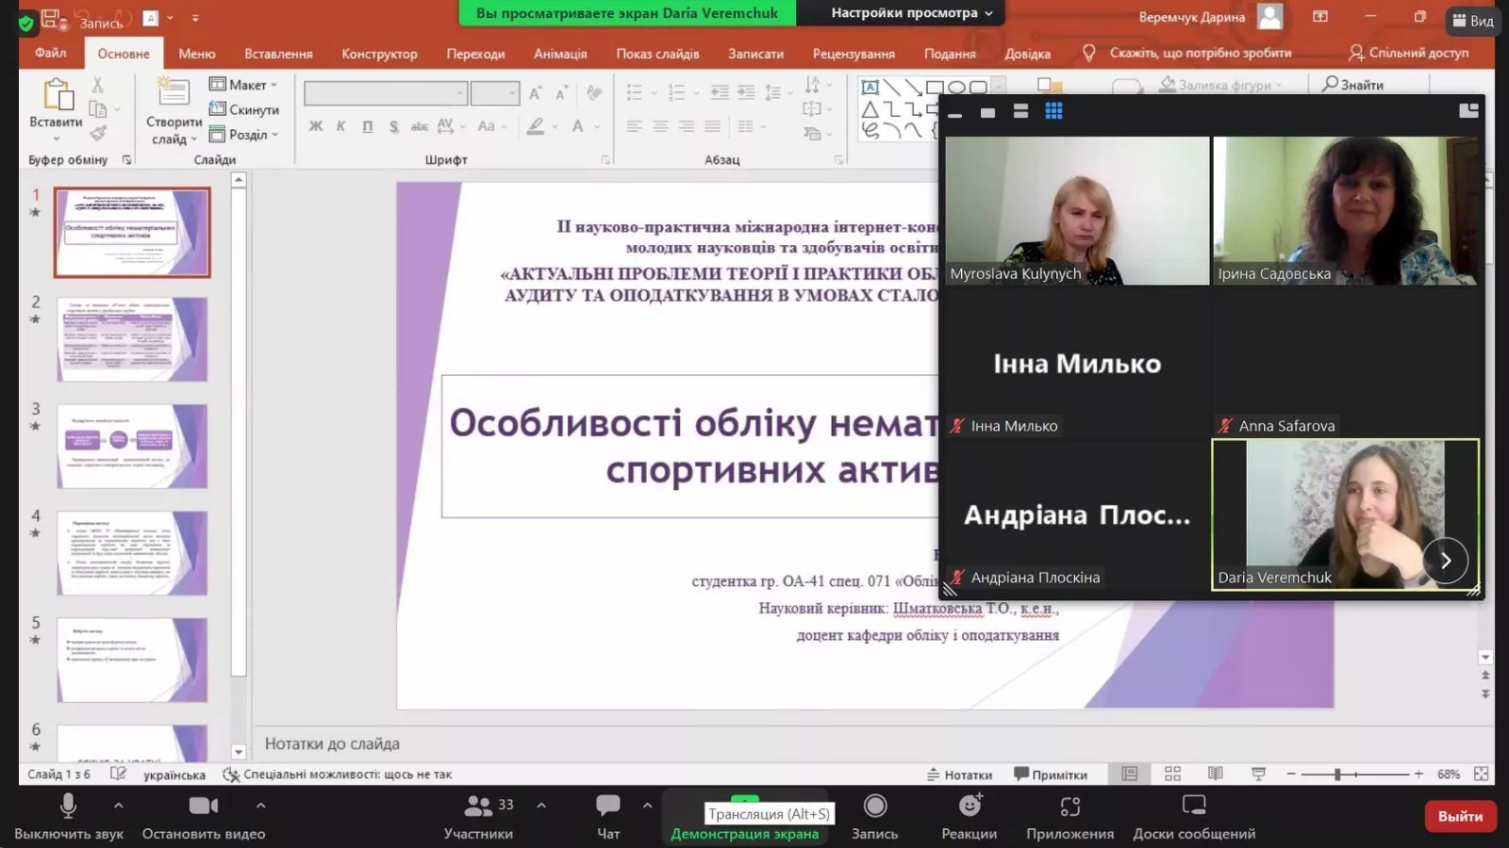Mute the microphone with Выключить звук
This screenshot has height=848, width=1509.
[67, 816]
